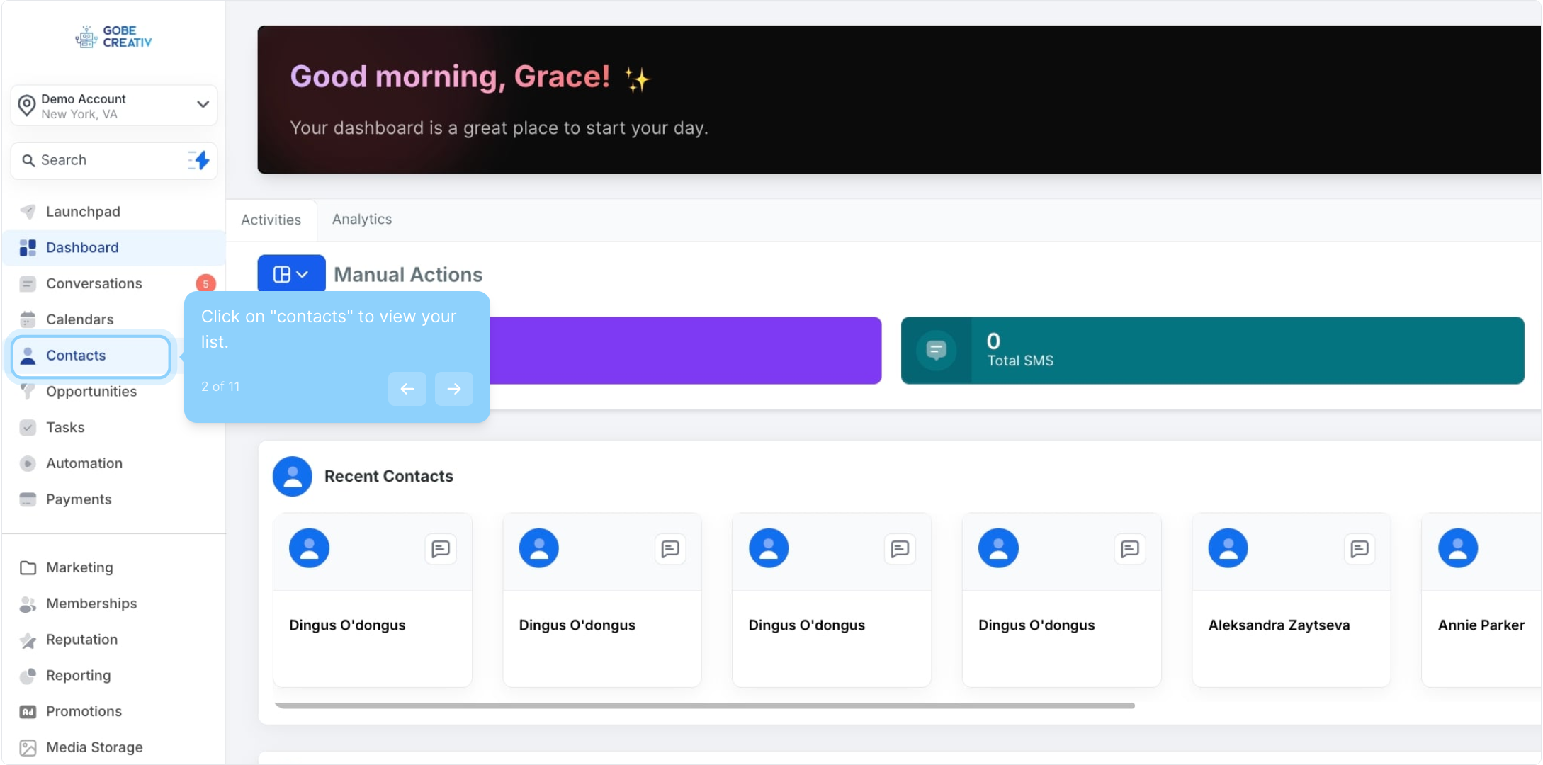The image size is (1543, 765).
Task: Expand the Demo Account location dropdown
Action: pos(203,105)
